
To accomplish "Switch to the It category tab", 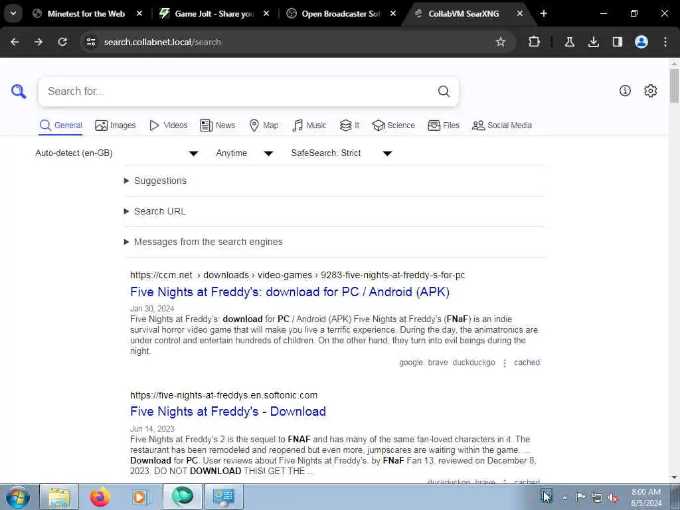I will [349, 126].
